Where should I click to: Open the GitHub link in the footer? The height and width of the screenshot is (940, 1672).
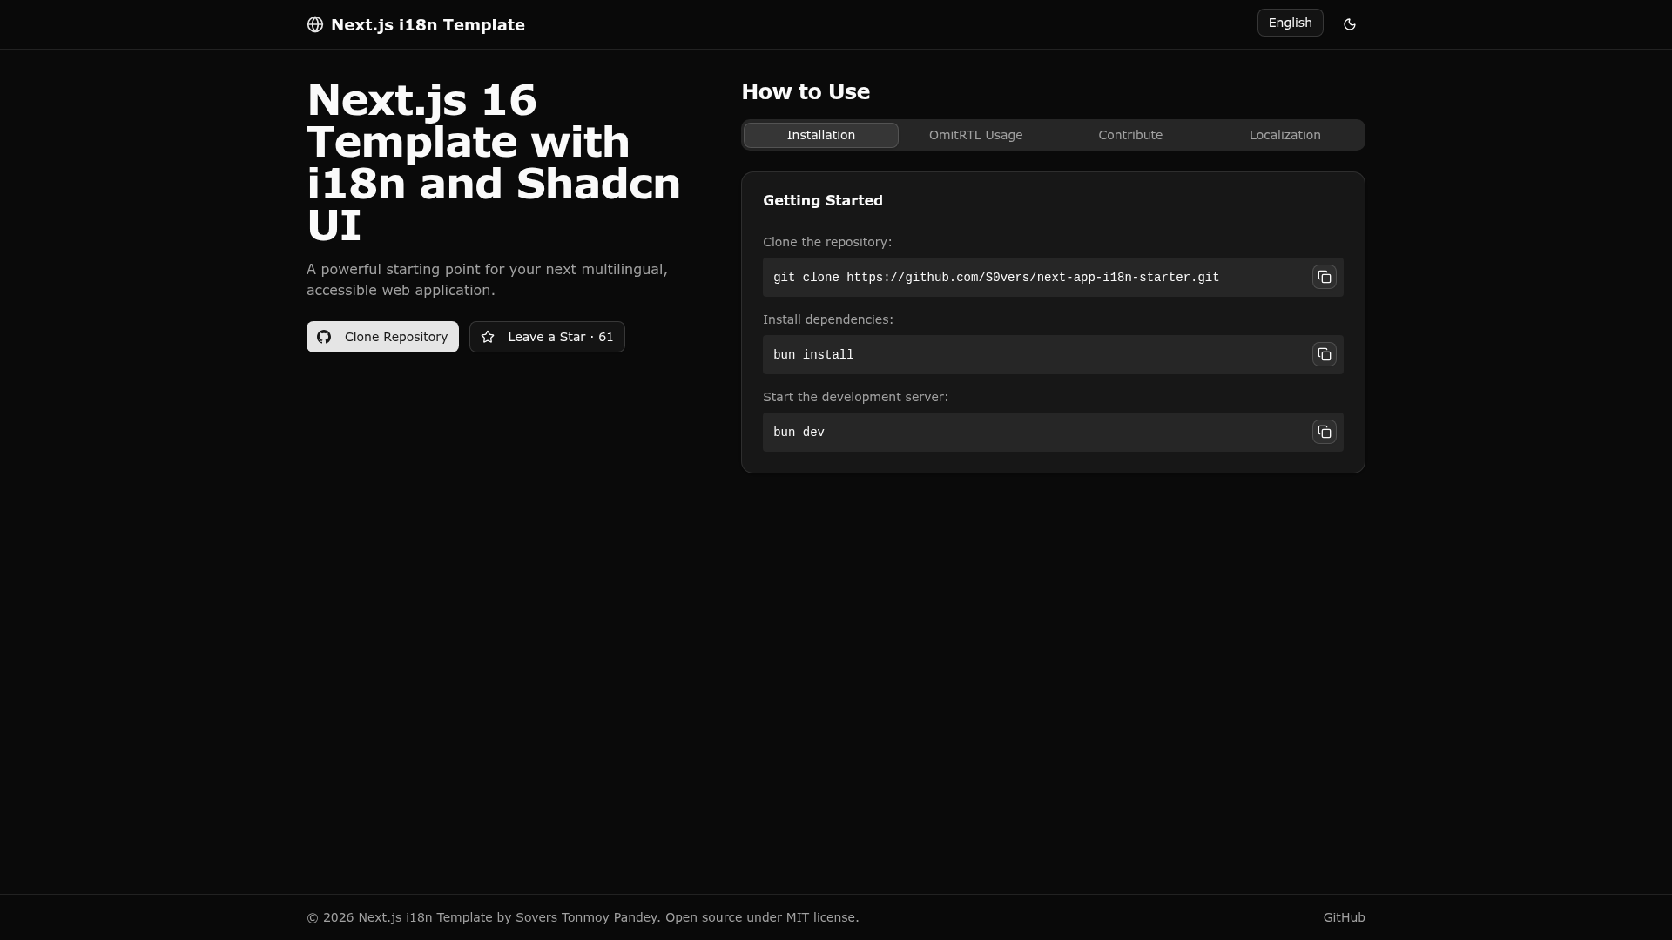[1344, 917]
